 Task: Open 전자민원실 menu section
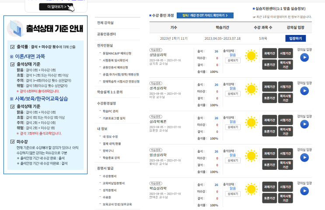pos(105,45)
